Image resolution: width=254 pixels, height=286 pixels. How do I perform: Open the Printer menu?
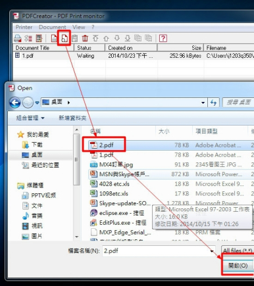24,27
